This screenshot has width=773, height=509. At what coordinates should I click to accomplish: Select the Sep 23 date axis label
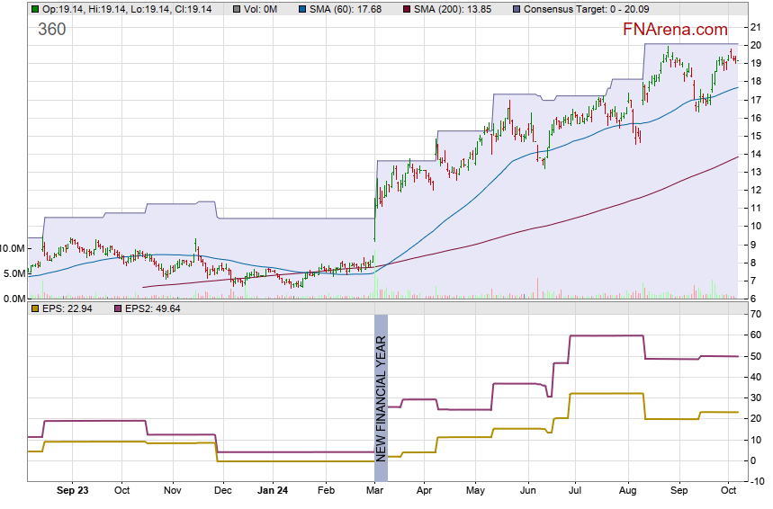[x=72, y=491]
